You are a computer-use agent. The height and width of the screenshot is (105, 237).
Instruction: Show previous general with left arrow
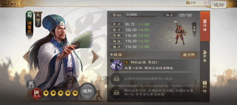click(26, 57)
